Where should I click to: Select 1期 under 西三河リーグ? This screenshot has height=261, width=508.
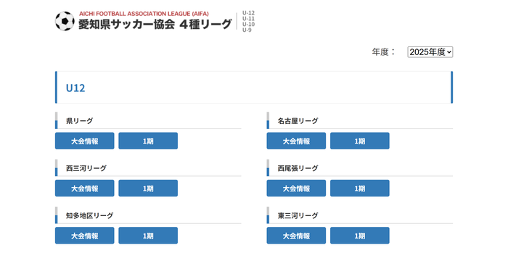click(x=148, y=188)
